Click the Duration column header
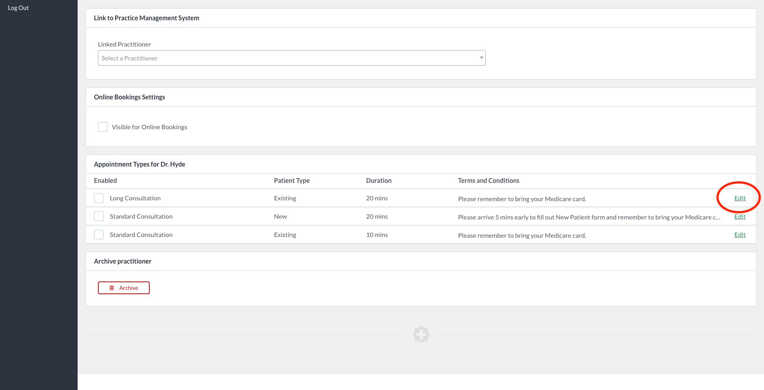764x390 pixels. [379, 180]
